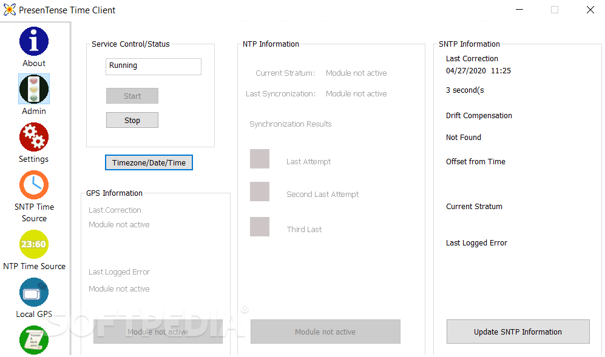Viewport: 605px width, 357px height.
Task: Open NTP Time Source 23:60 icon
Action: point(34,244)
